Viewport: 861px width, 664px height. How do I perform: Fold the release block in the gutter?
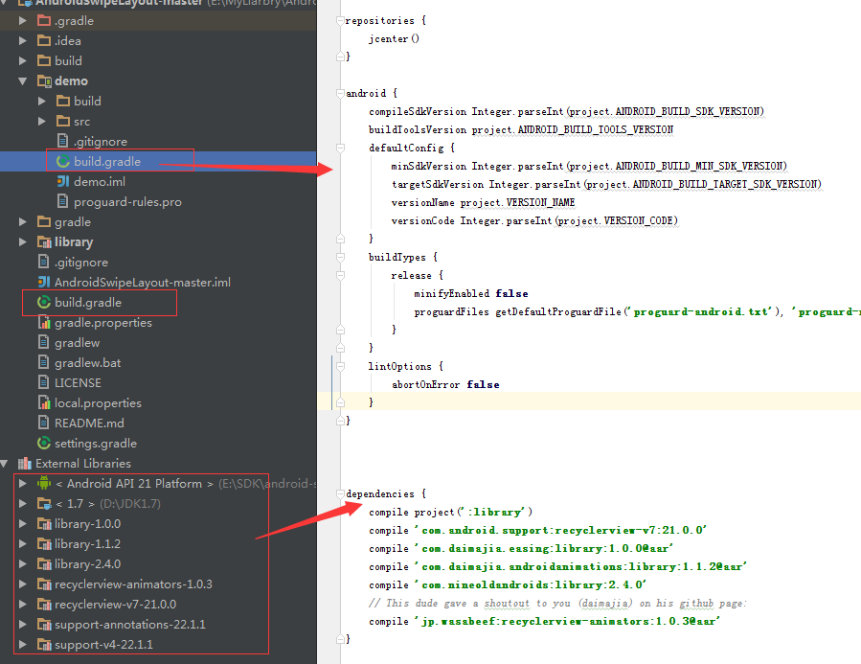pos(340,275)
